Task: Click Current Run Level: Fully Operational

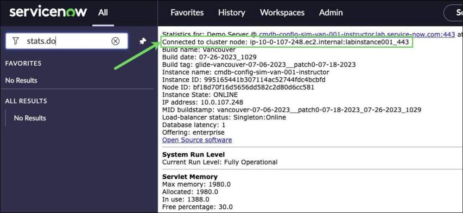Action: coord(220,162)
